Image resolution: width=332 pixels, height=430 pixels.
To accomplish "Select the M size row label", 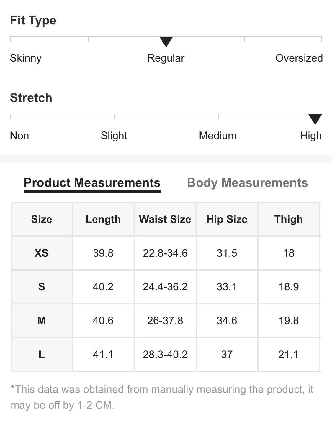I will click(x=42, y=320).
